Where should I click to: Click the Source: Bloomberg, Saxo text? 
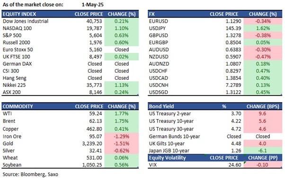point(30,174)
